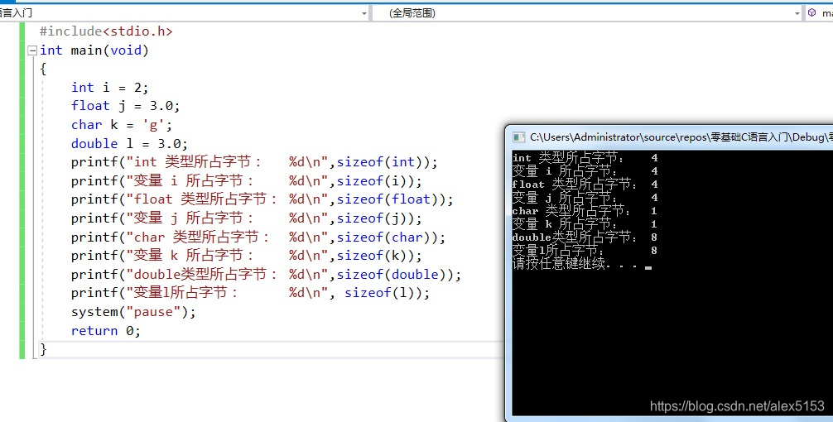Viewport: 833px width, 422px height.
Task: Click console output line 'int 类型所占字节'
Action: [x=585, y=158]
